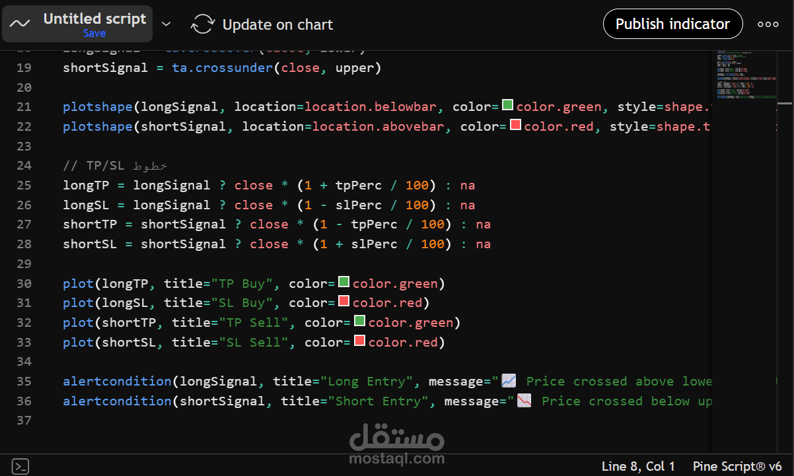The width and height of the screenshot is (794, 476).
Task: Click the longTP variable on line 25
Action: [86, 186]
